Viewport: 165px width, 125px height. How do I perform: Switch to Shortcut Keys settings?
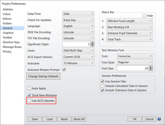11,42
